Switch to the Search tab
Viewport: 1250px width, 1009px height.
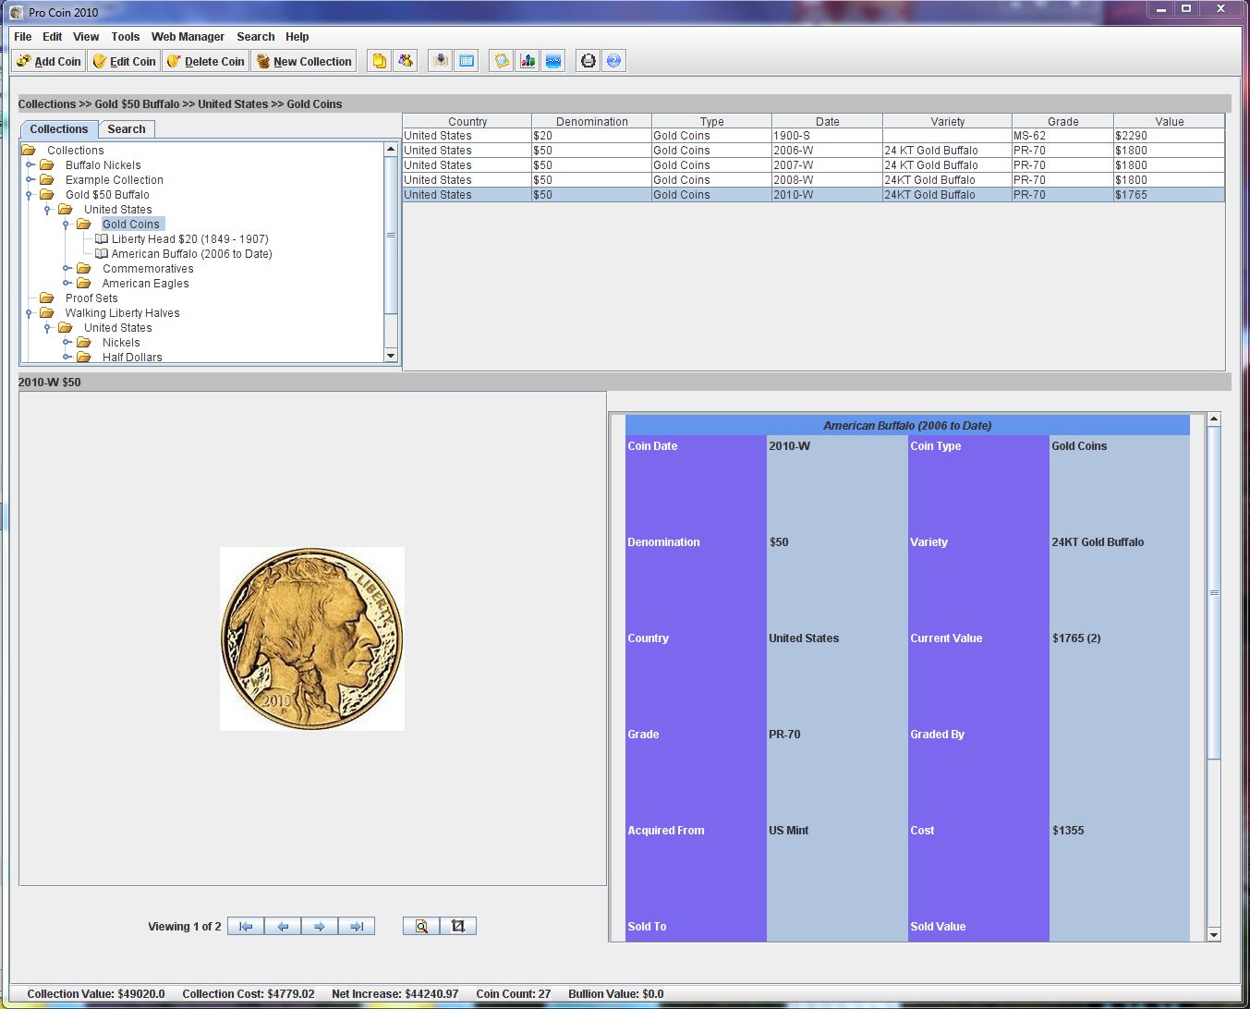click(126, 129)
